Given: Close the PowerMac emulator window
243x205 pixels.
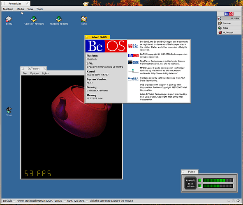Looking at the screenshot, I should (3, 3).
